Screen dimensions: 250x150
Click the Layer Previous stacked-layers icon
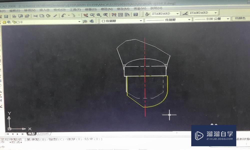(91, 20)
